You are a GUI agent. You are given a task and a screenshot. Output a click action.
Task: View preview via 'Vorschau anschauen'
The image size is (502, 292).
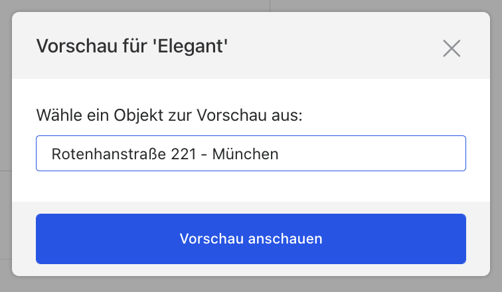tap(251, 239)
